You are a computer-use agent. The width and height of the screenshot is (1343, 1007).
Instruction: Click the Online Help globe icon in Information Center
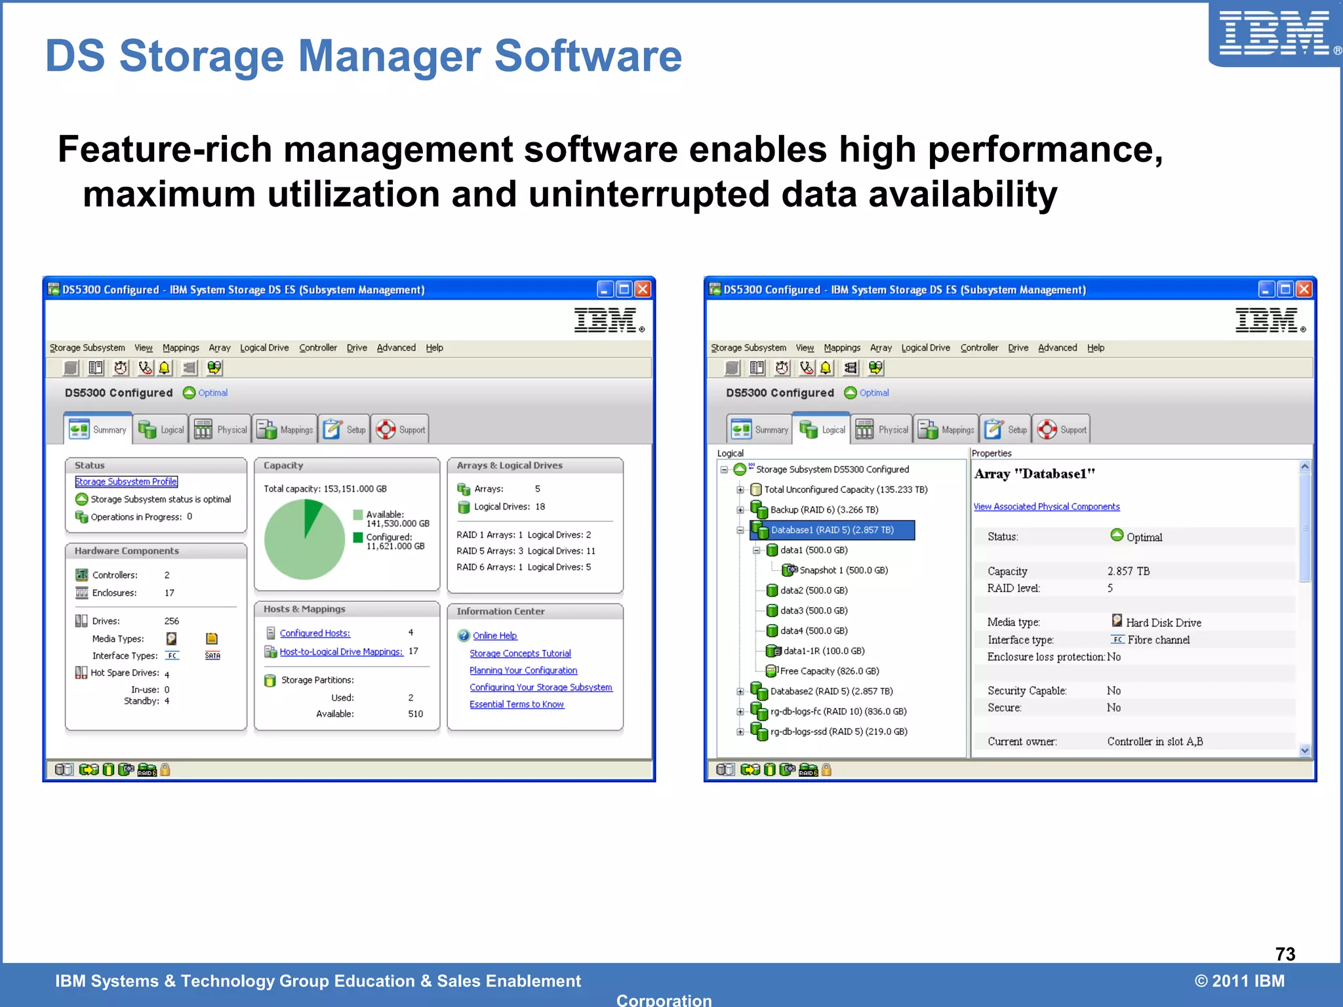[x=464, y=635]
